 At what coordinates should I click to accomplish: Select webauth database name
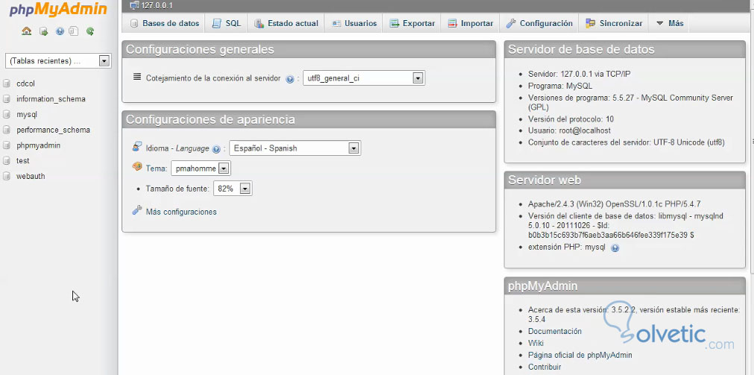(x=31, y=176)
